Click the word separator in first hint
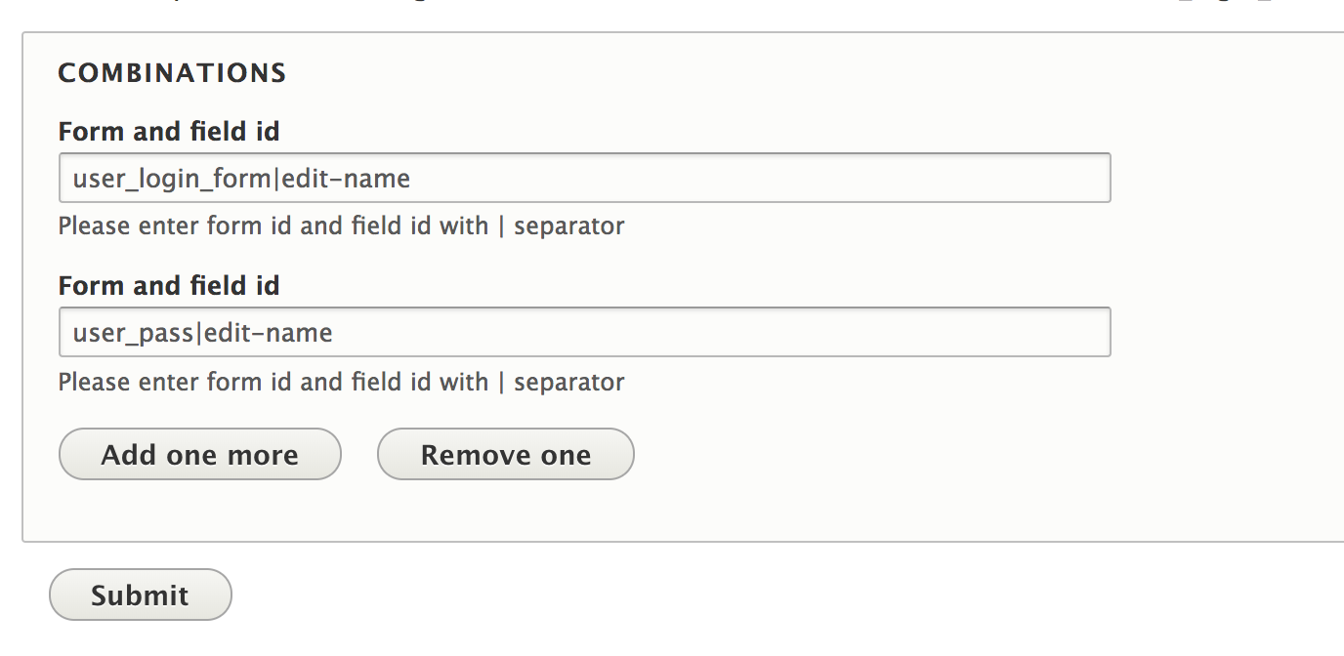Screen dimensions: 1344x656 click(x=569, y=226)
